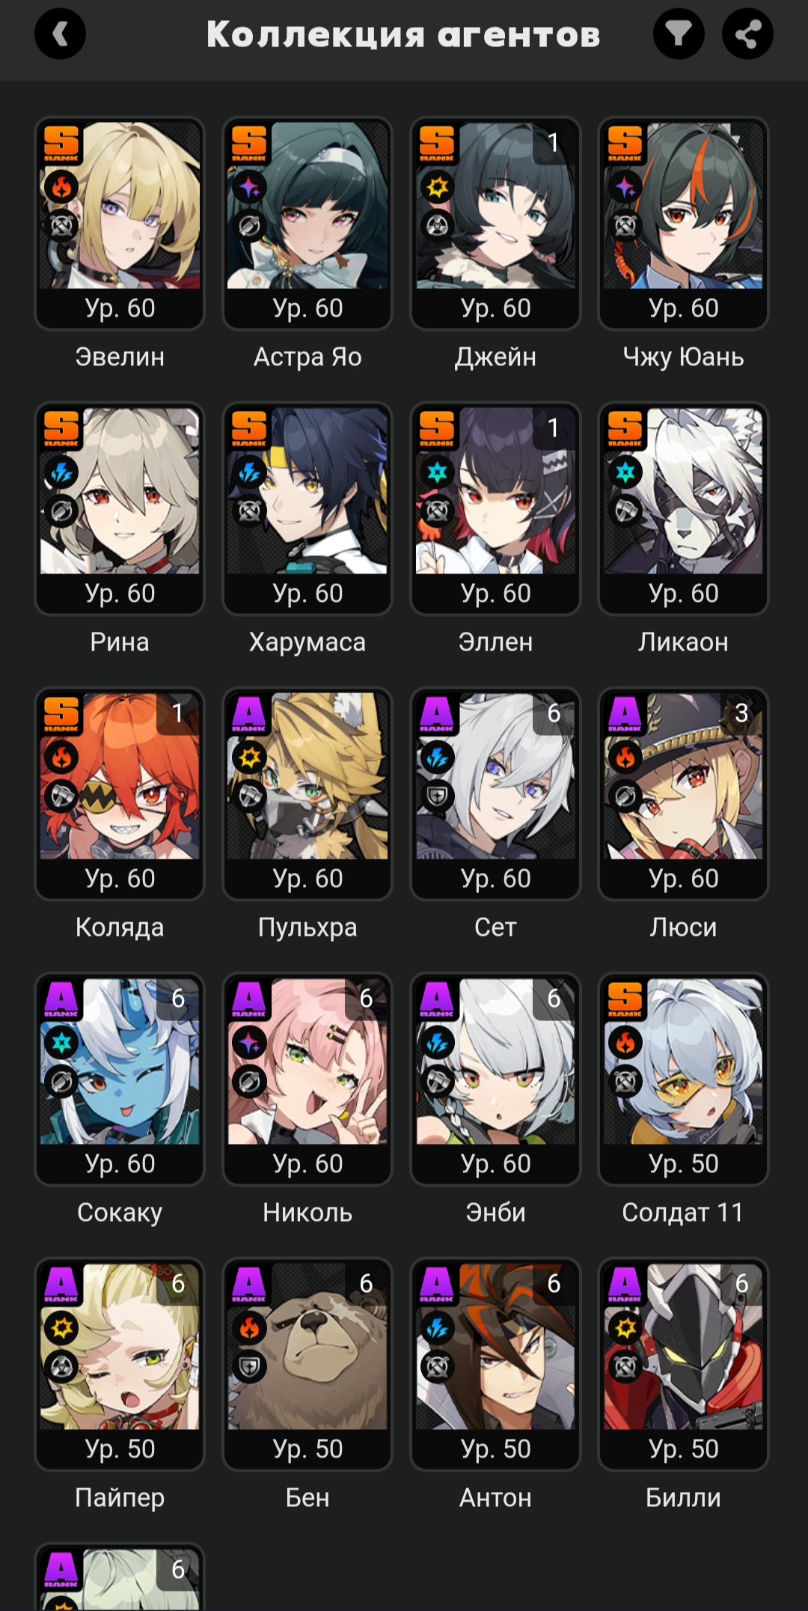The height and width of the screenshot is (1611, 808).
Task: Open Николь agent portrait
Action: point(307,1062)
